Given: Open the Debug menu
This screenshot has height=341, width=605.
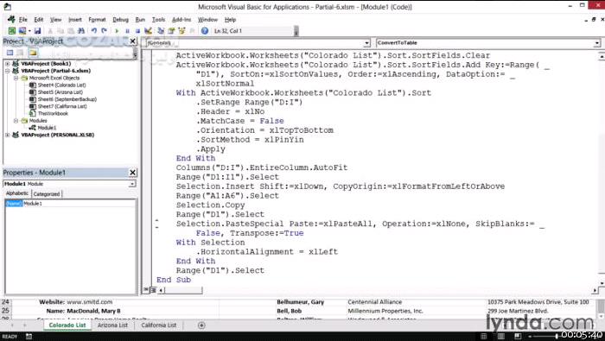Looking at the screenshot, I should [120, 20].
